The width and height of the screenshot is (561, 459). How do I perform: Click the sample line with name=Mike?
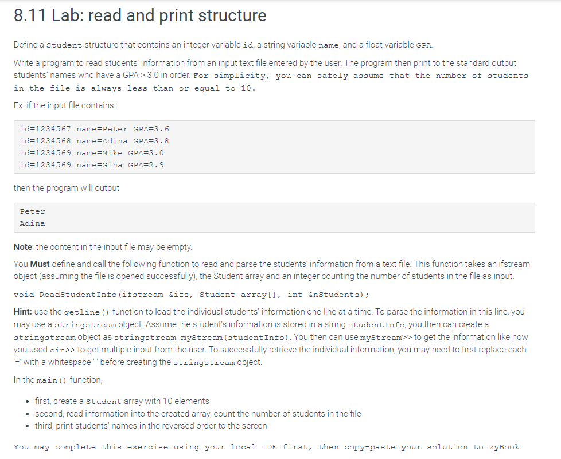[92, 153]
